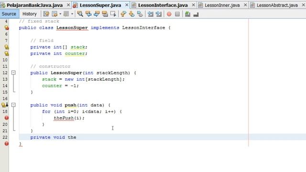Close the LessonSuper.java tab
Screen dimensions: 306x172
127,5
